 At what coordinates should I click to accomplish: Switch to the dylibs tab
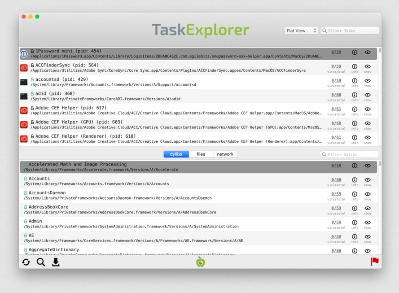click(x=176, y=154)
